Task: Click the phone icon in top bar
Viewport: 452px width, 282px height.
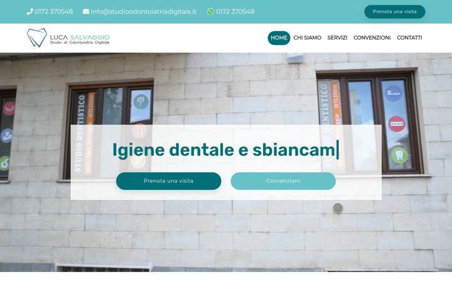Action: pos(30,11)
